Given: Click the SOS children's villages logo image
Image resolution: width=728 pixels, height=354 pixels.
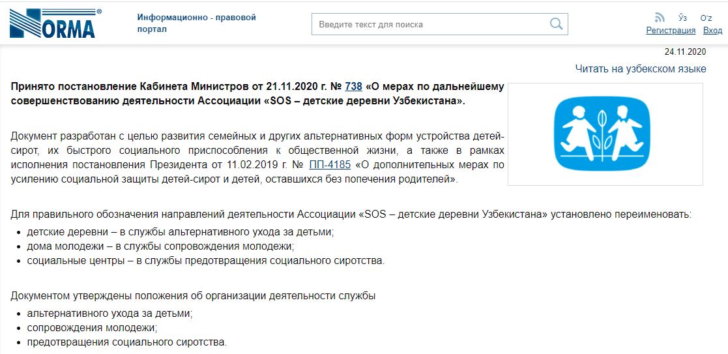Looking at the screenshot, I should coord(605,134).
